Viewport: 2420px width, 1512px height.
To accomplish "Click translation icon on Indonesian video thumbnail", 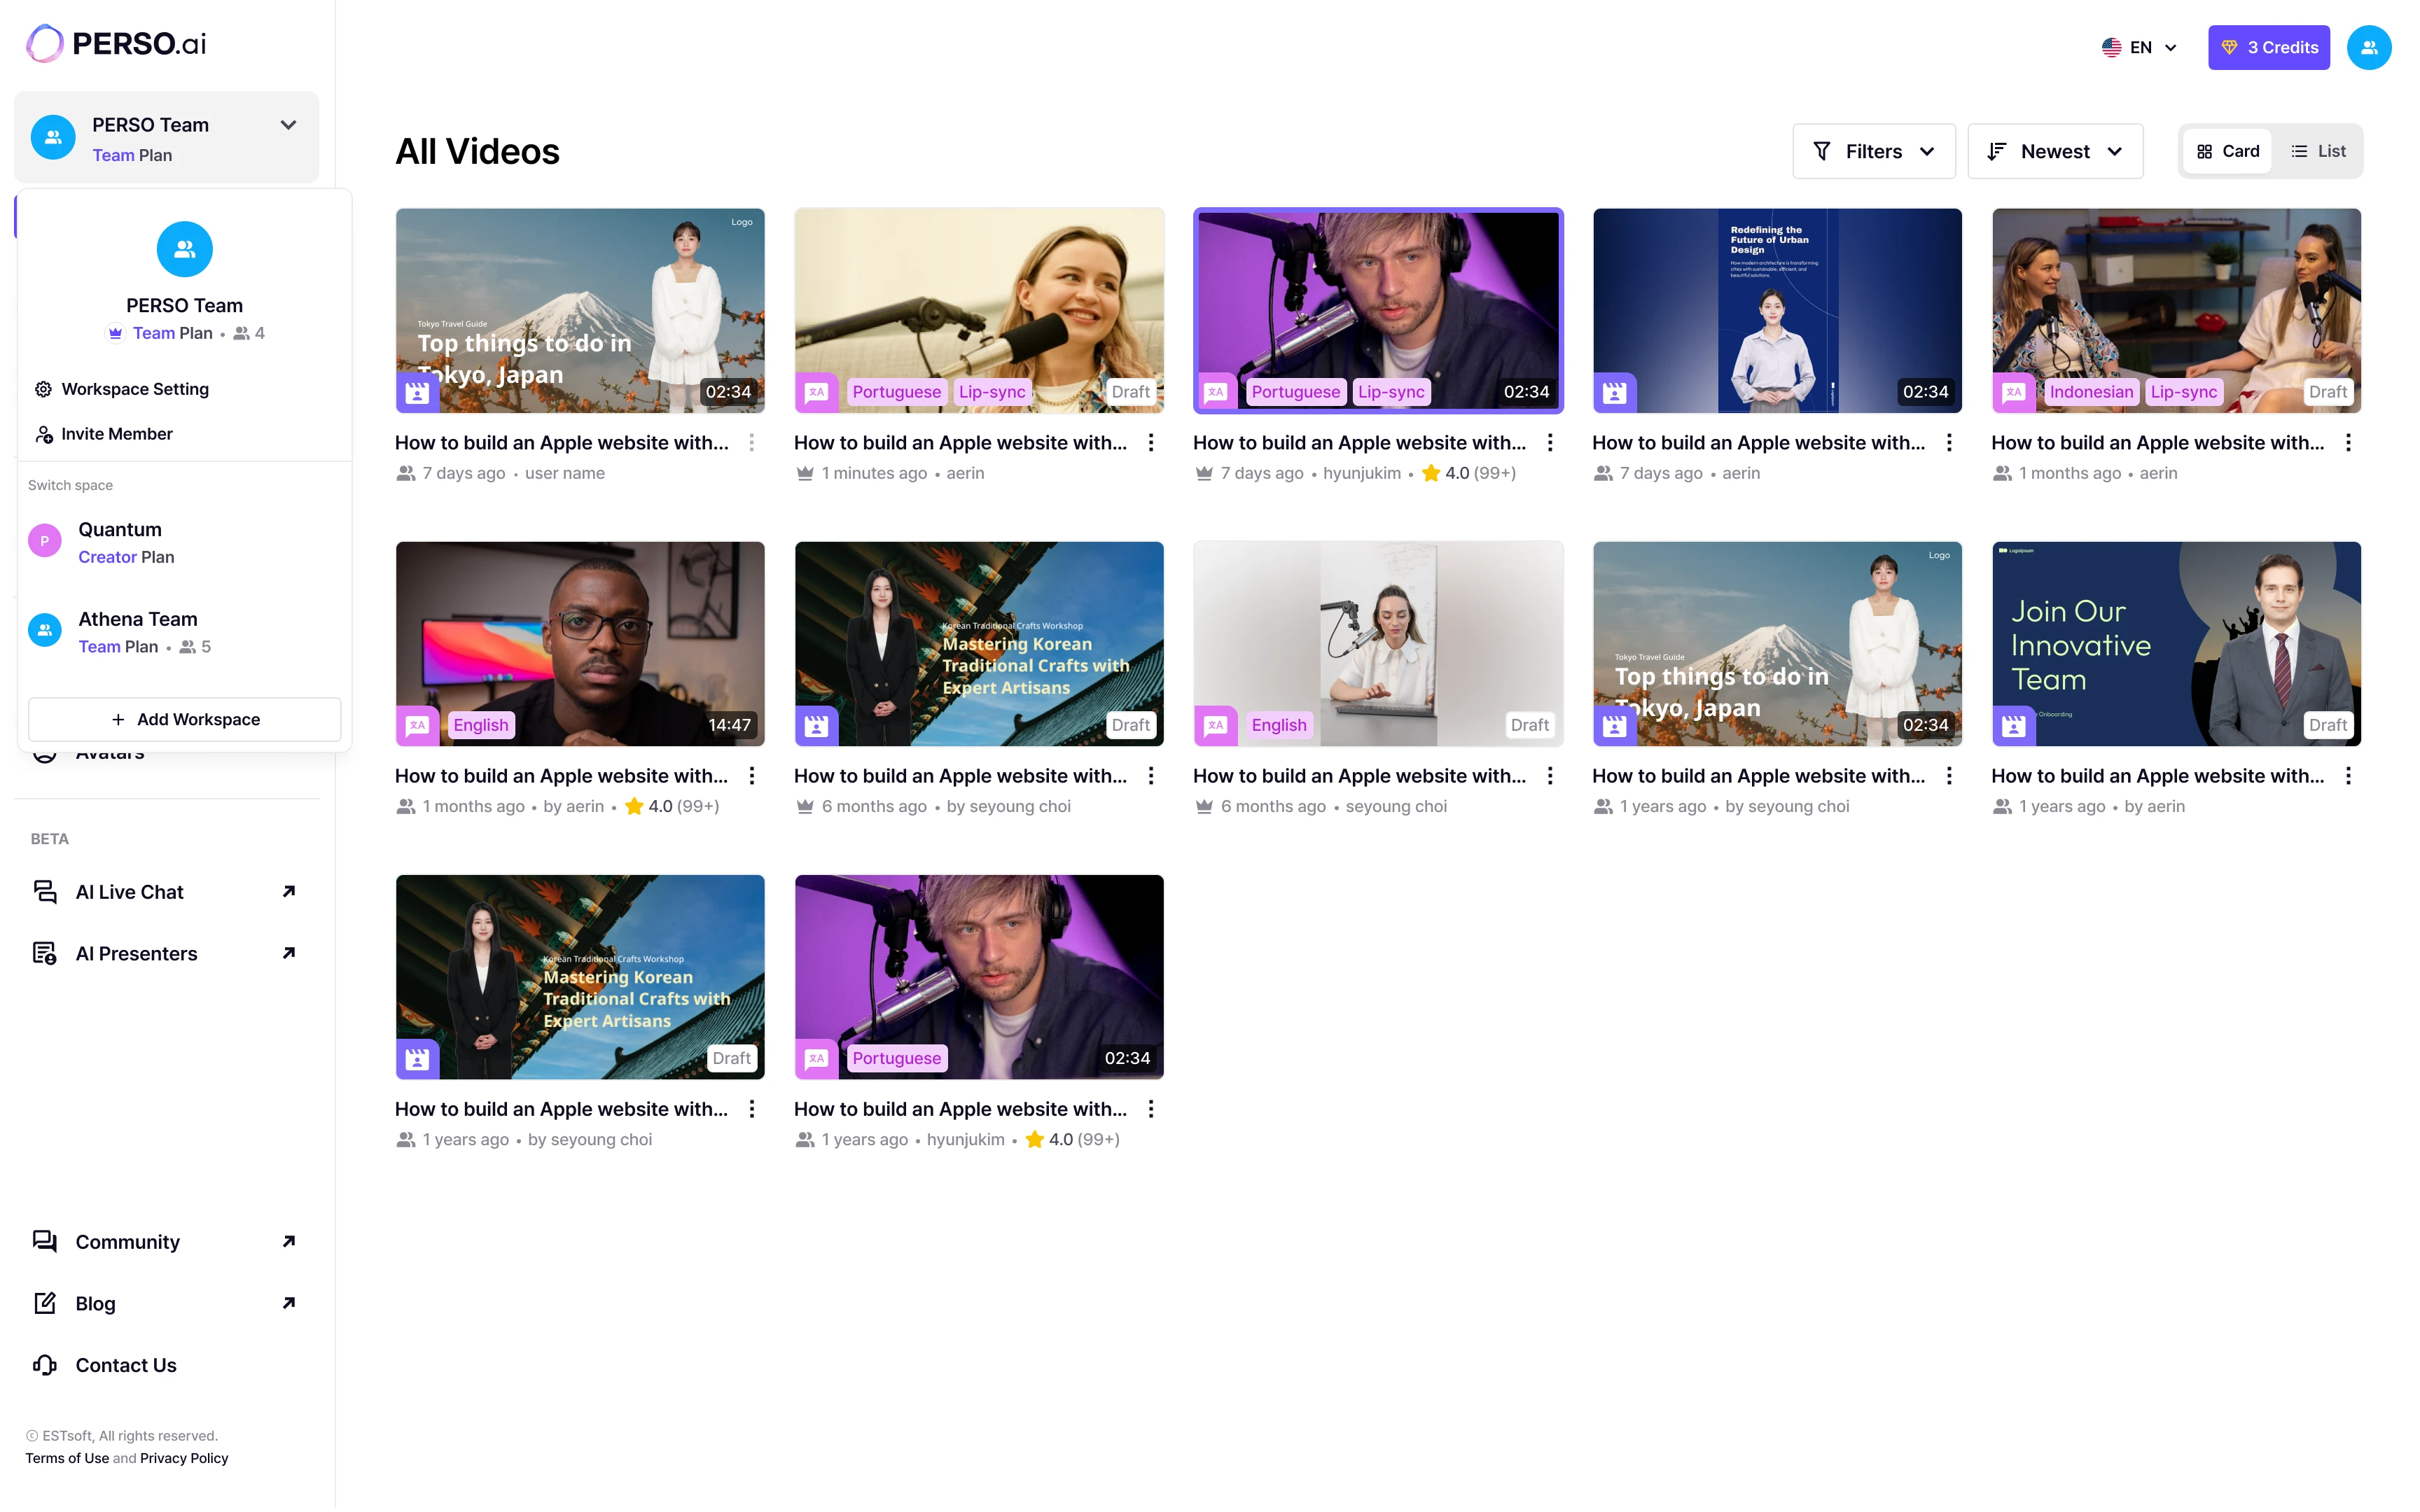I will (2014, 392).
